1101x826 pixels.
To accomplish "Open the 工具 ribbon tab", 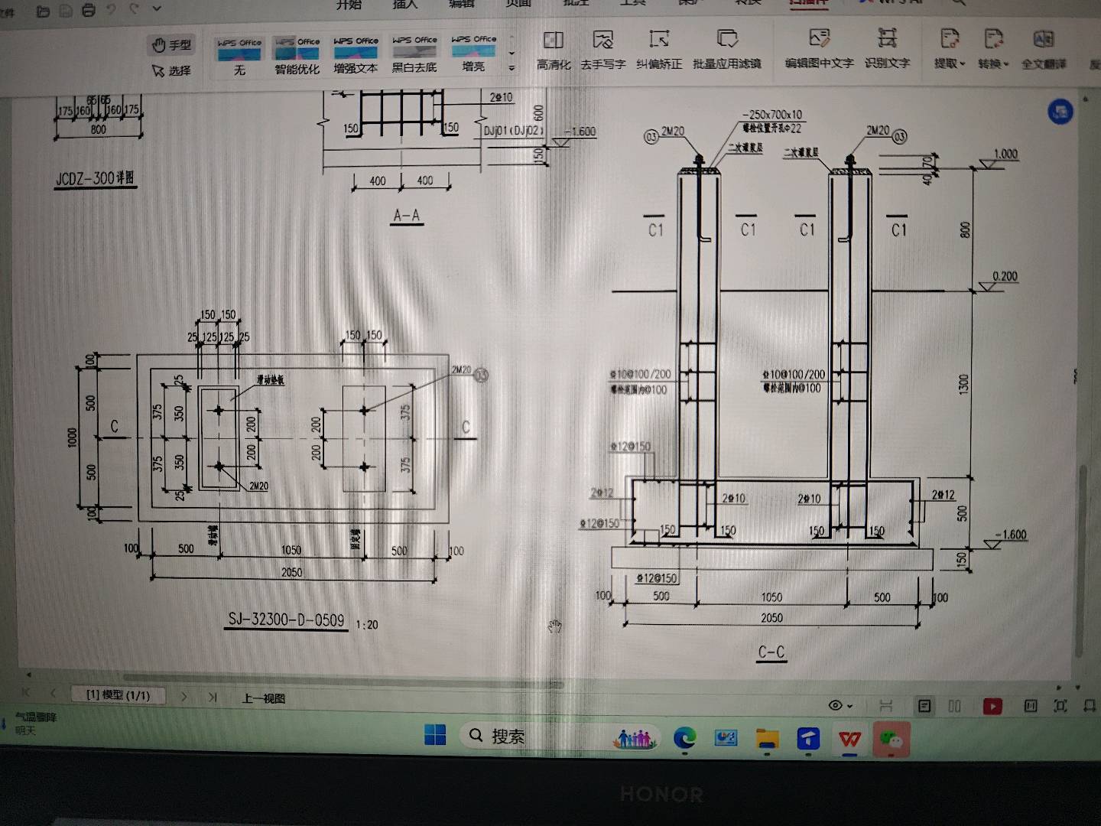I will click(x=632, y=3).
